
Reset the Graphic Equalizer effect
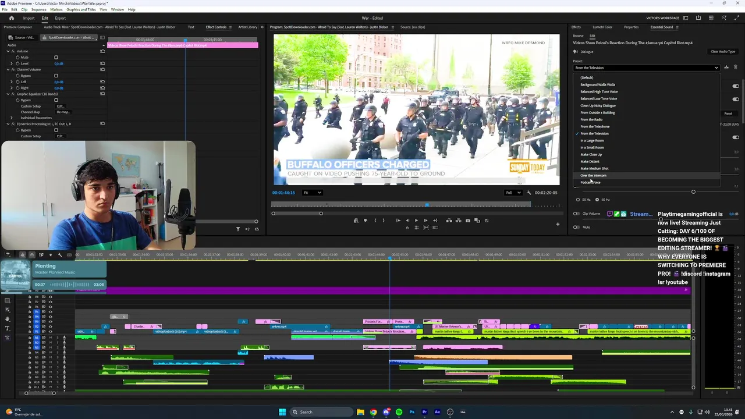click(x=102, y=94)
